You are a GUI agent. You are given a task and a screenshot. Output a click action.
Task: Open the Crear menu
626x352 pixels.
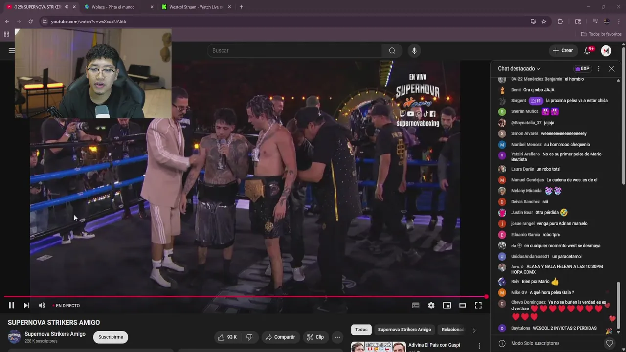(562, 51)
